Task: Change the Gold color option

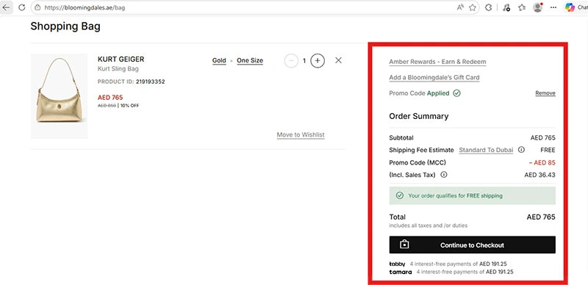Action: (x=219, y=60)
